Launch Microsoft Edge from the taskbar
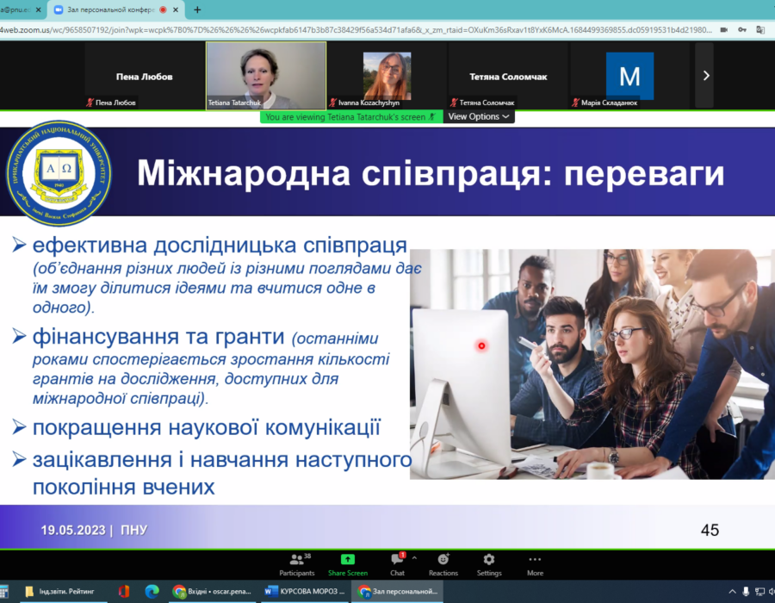The image size is (775, 603). coord(152,591)
